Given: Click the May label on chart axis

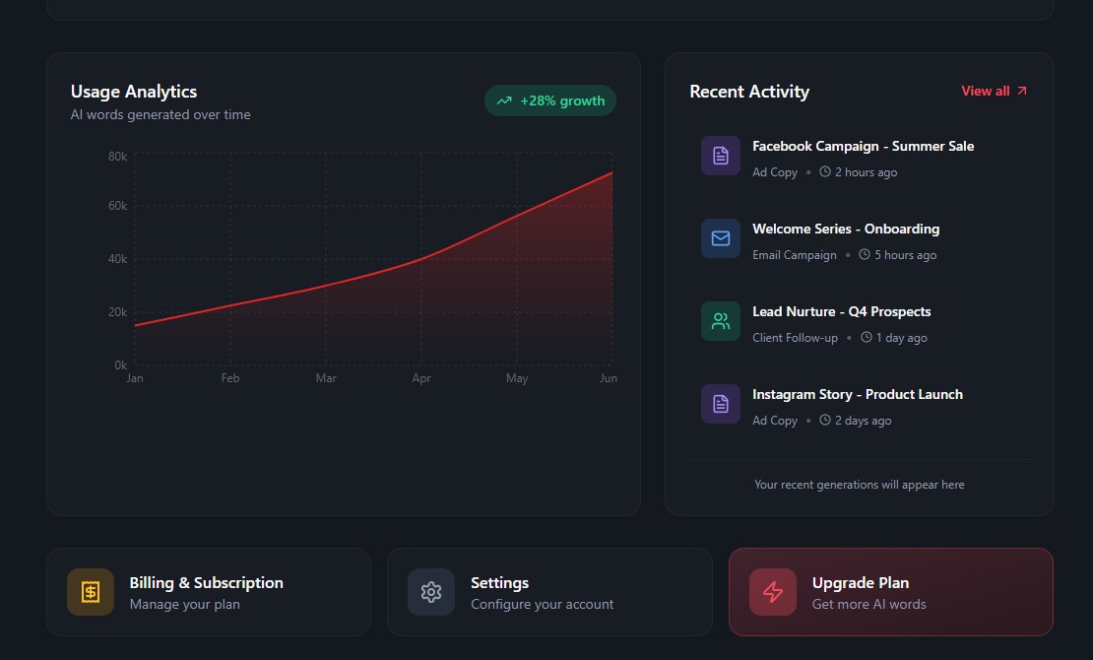Looking at the screenshot, I should (517, 378).
